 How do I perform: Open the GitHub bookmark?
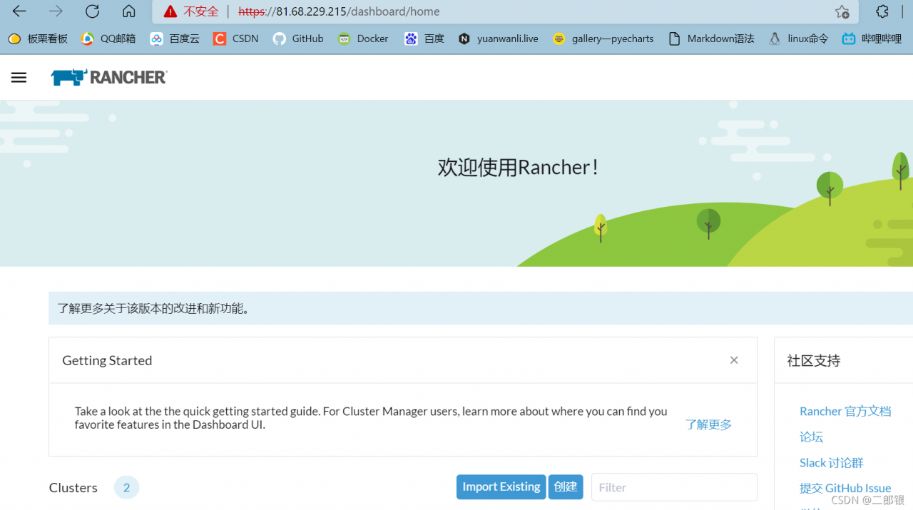[299, 39]
